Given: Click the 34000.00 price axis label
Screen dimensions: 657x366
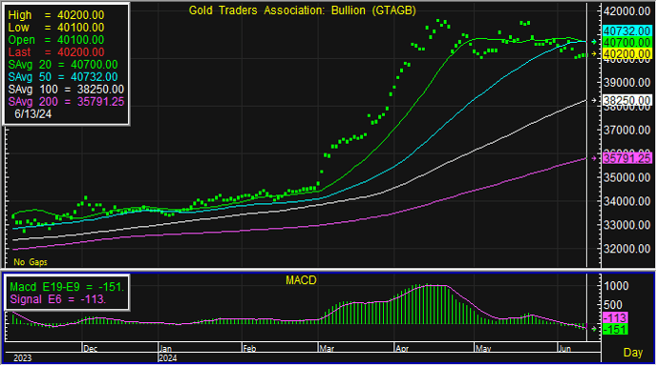Looking at the screenshot, I should pos(626,201).
